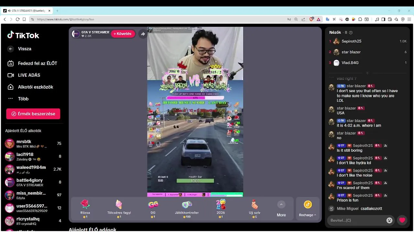The height and width of the screenshot is (232, 414).
Task: Open Alkotói eszközök
Action: point(30,87)
